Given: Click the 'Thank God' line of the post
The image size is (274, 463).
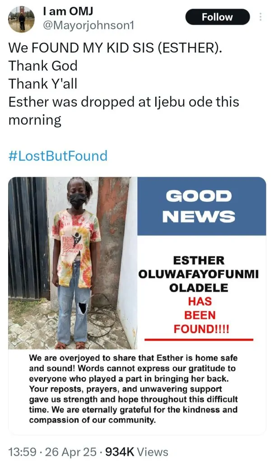Looking at the screenshot, I should [43, 66].
